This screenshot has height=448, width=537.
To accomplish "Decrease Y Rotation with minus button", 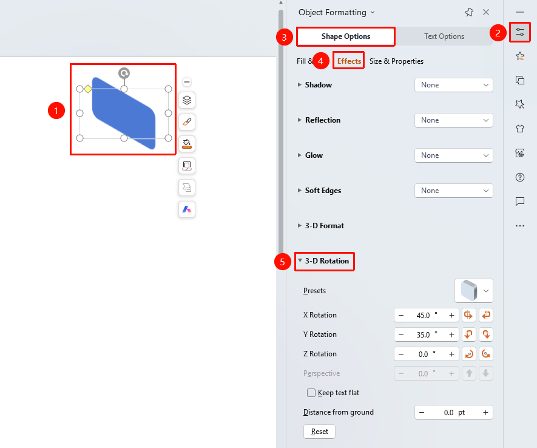I will click(x=401, y=334).
